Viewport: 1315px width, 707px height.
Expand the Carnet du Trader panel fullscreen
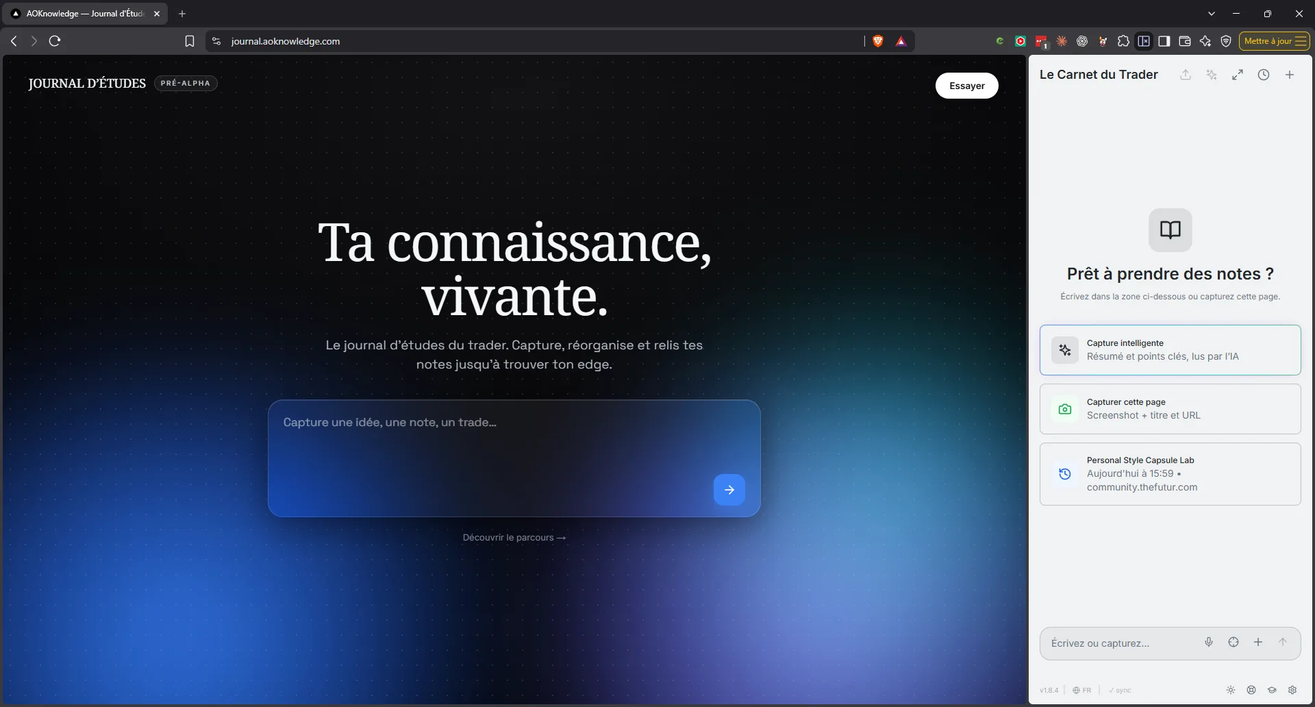[x=1238, y=75]
